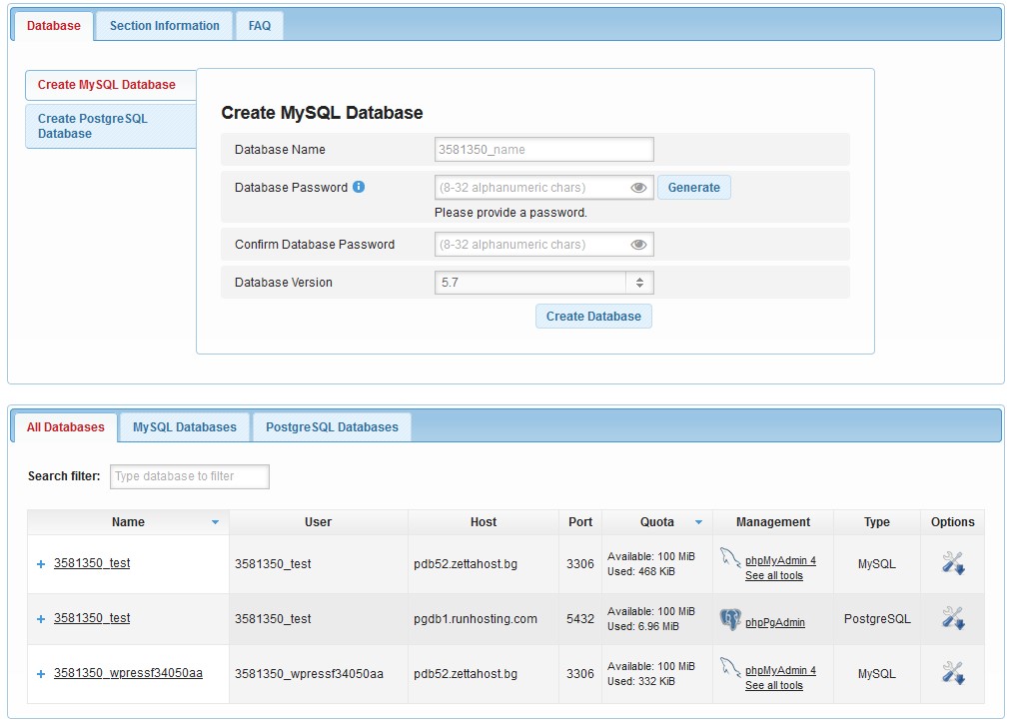Switch to the Section Information tab
Viewport: 1010px width, 728px height.
pyautogui.click(x=164, y=26)
